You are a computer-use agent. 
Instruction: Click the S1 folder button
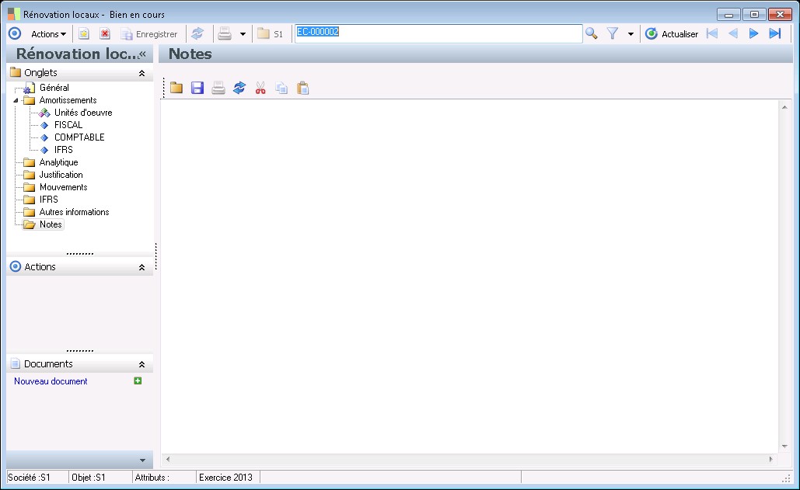270,34
